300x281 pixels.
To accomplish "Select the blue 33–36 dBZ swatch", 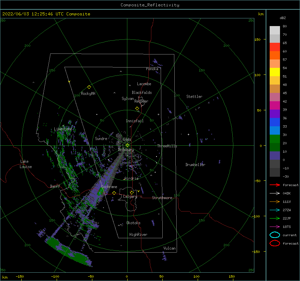I will [275, 122].
